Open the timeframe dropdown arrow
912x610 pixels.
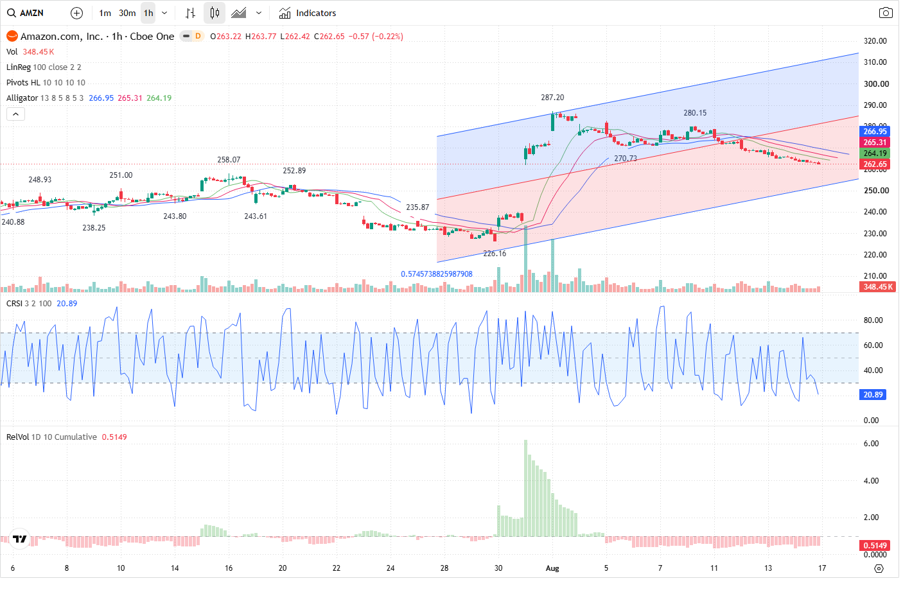point(164,13)
